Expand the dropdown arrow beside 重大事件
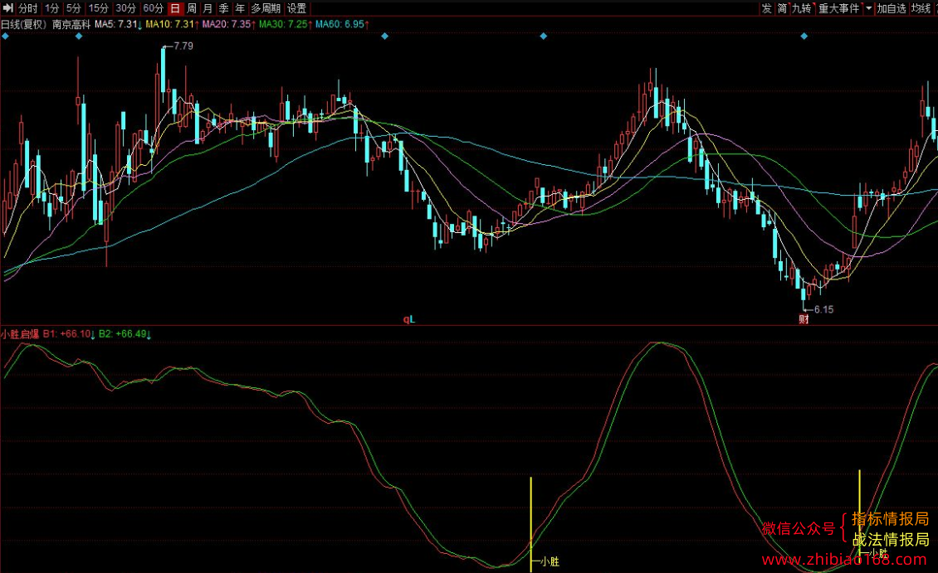The image size is (938, 573). coord(868,8)
